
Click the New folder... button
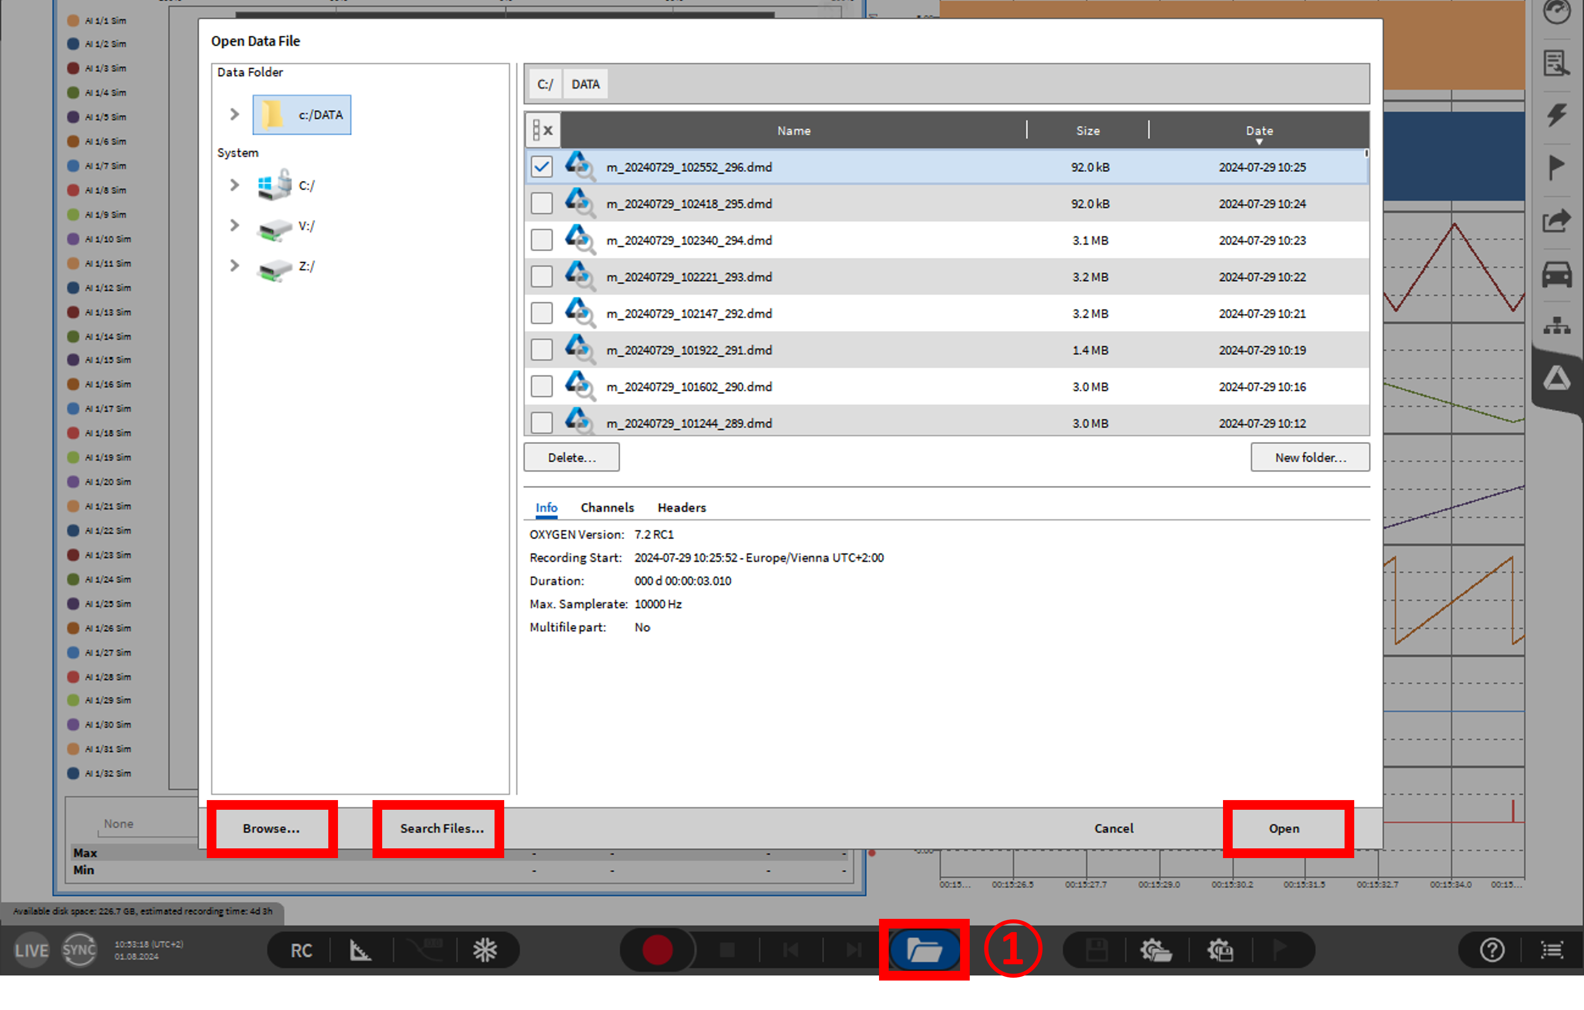[1310, 457]
